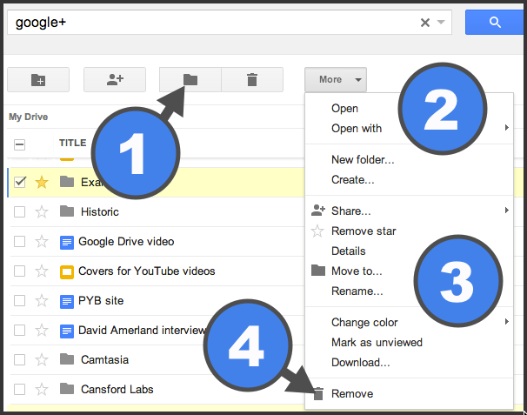Click the new folder toolbar icon
This screenshot has width=527, height=415.
pos(38,80)
